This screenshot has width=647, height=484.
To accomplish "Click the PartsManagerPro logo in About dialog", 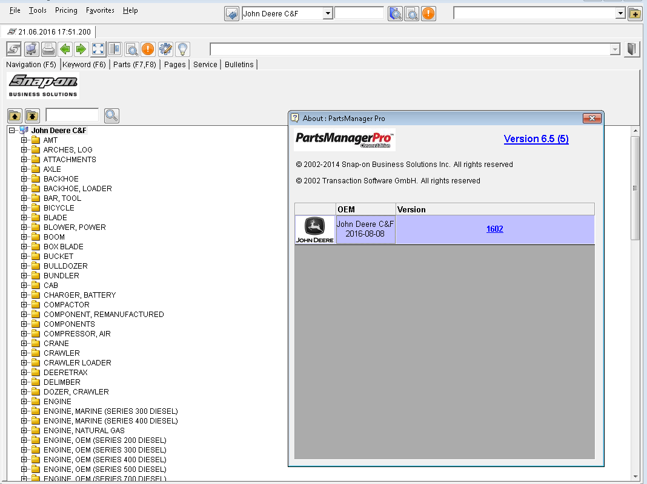I will pyautogui.click(x=345, y=140).
